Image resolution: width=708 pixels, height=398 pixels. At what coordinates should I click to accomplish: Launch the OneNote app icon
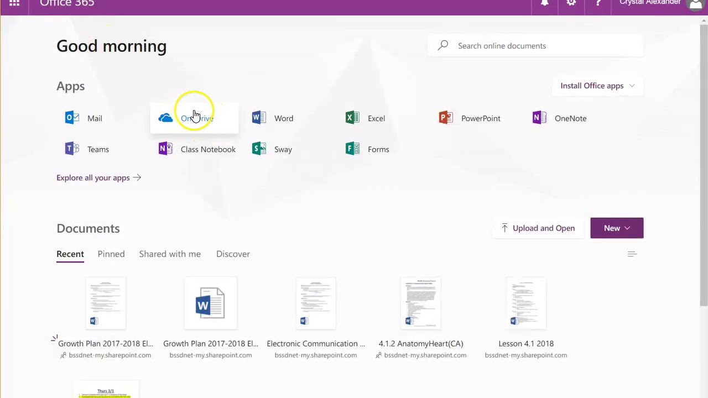539,118
